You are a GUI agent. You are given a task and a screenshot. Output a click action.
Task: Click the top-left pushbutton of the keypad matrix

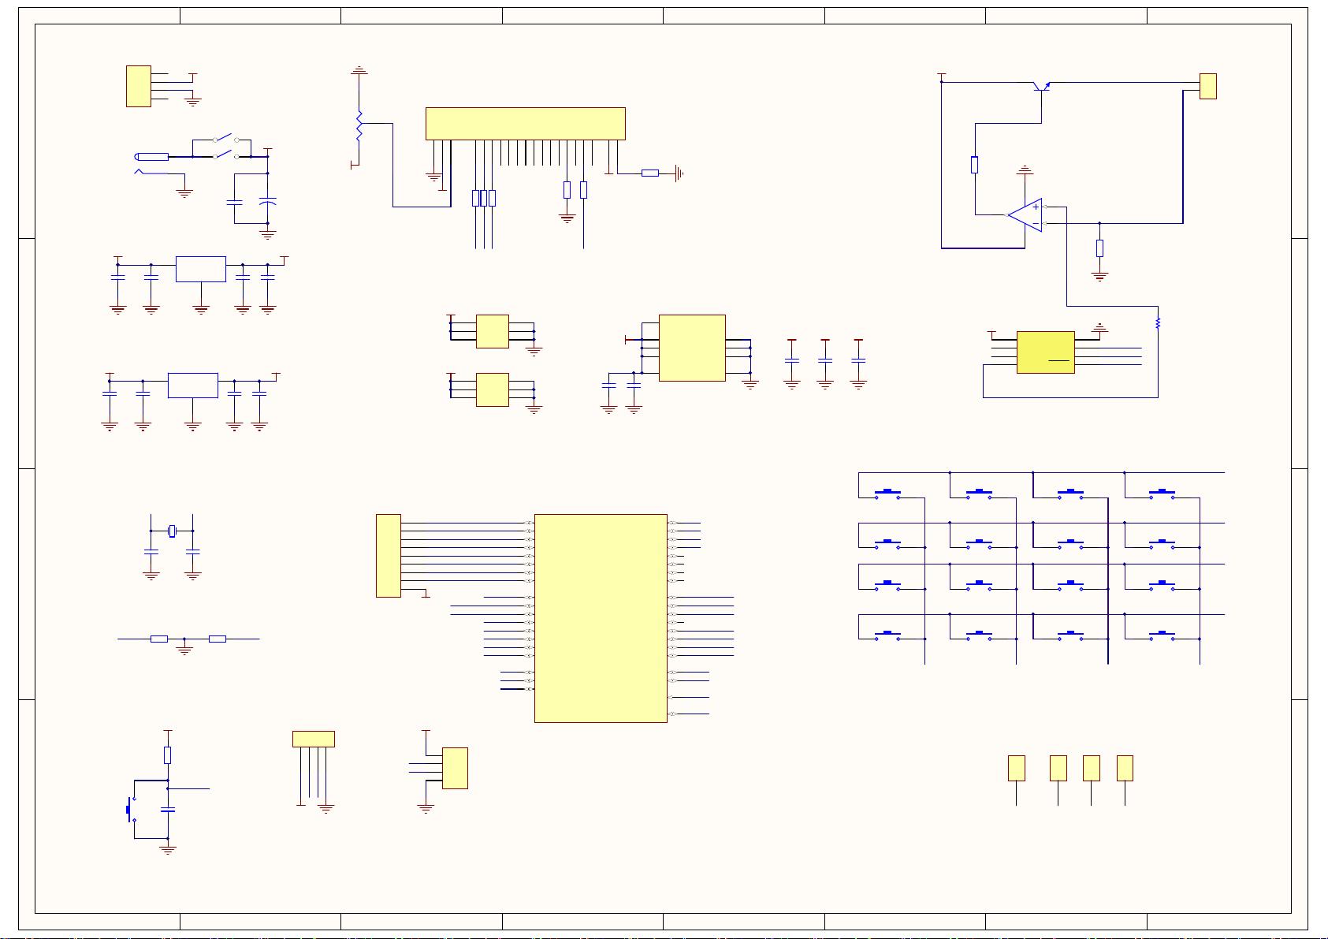tap(887, 494)
